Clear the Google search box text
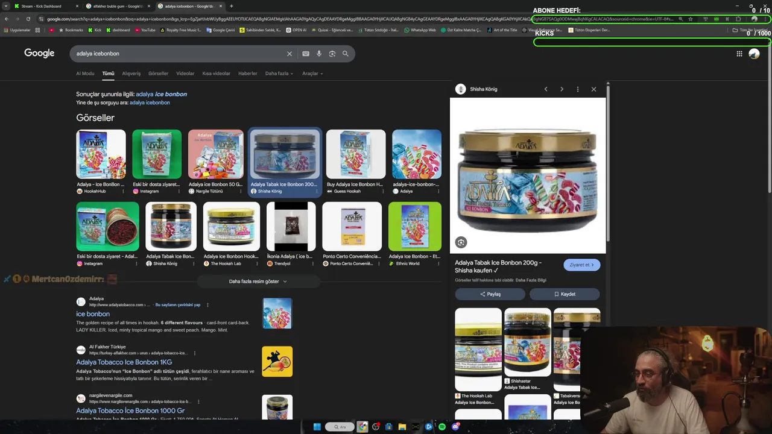The height and width of the screenshot is (434, 772). 289,54
